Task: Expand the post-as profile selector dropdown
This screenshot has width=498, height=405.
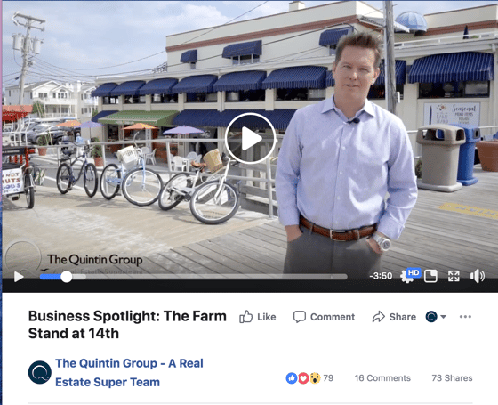Action: [x=436, y=317]
